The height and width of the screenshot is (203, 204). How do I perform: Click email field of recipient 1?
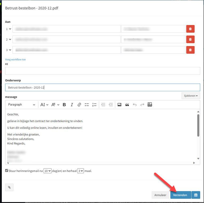tap(66, 29)
